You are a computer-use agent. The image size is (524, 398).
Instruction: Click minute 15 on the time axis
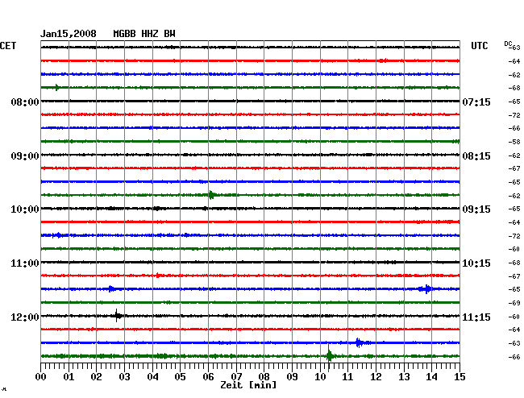(x=460, y=376)
